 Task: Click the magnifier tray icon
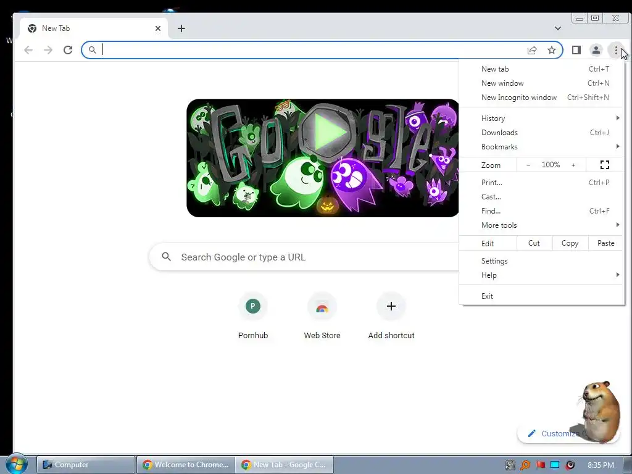[525, 465]
